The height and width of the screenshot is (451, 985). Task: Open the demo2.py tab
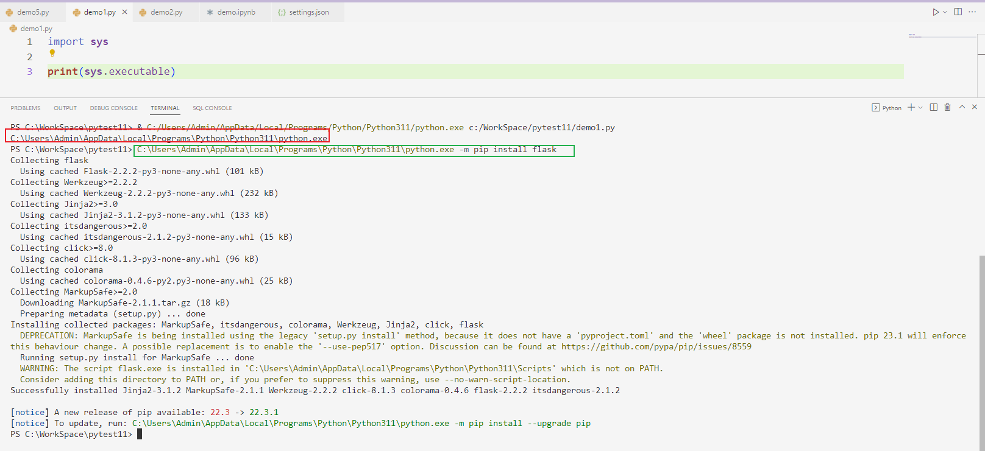coord(166,12)
